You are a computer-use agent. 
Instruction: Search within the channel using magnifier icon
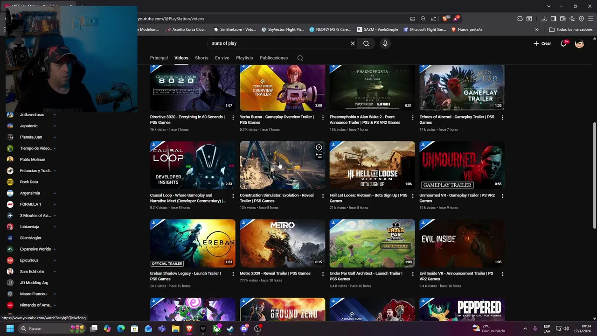click(x=300, y=58)
